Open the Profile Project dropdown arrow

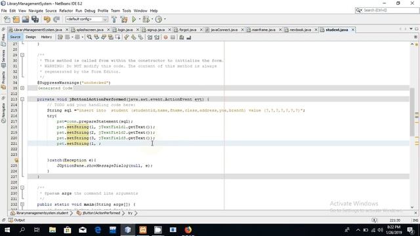click(165, 19)
